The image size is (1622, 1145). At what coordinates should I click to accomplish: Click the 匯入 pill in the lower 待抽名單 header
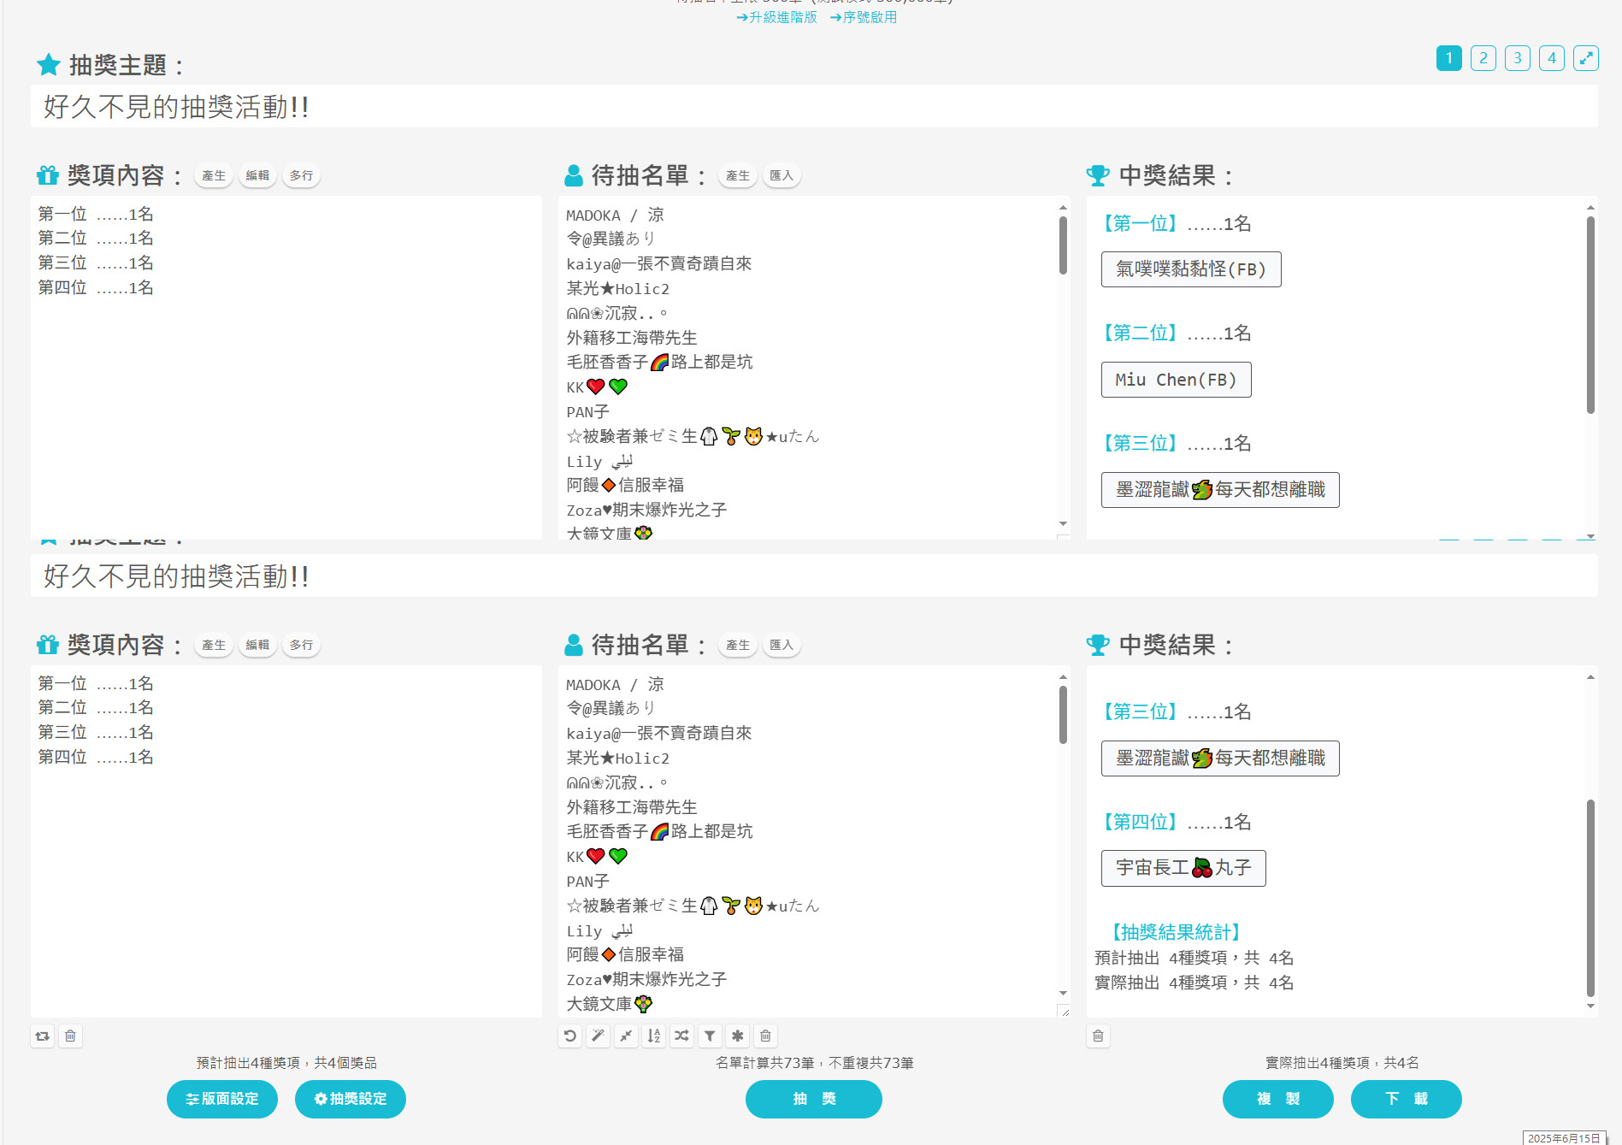tap(782, 645)
